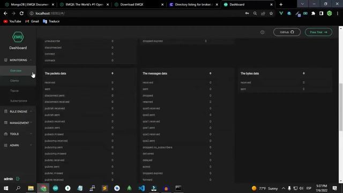
Task: Switch to the MongoDB EMQX Documentation tab
Action: pyautogui.click(x=29, y=4)
